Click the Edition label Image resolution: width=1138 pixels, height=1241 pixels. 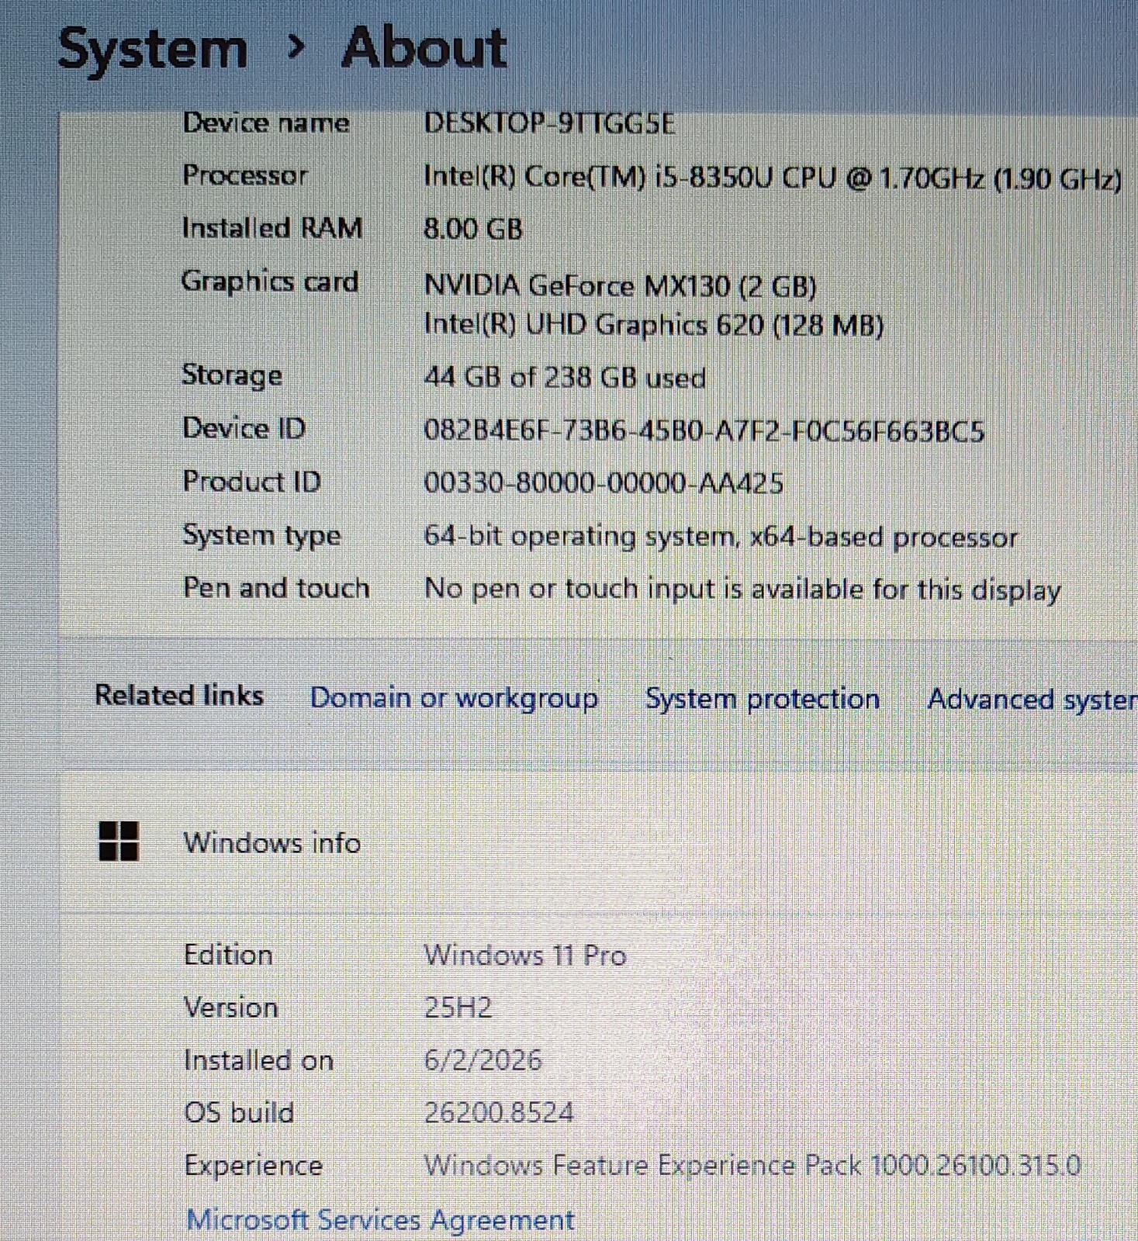[228, 954]
